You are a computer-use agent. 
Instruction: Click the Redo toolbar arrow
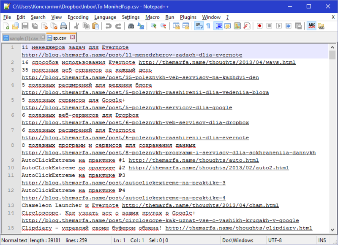coord(118,26)
